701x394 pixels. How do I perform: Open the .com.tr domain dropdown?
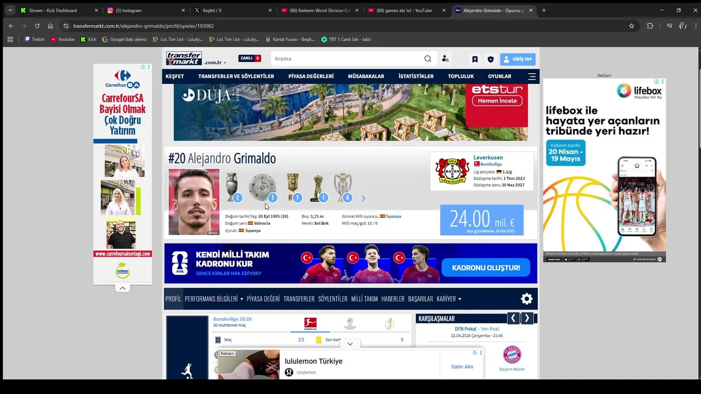(x=215, y=62)
